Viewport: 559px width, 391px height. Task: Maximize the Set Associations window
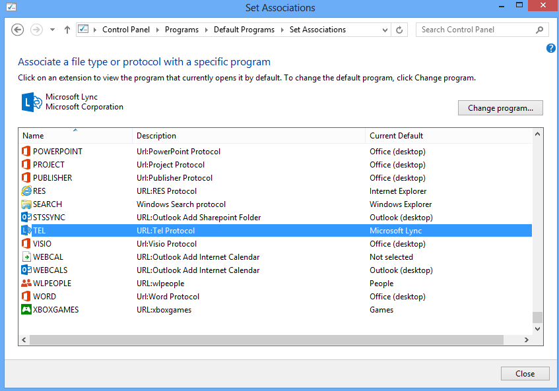tap(519, 6)
